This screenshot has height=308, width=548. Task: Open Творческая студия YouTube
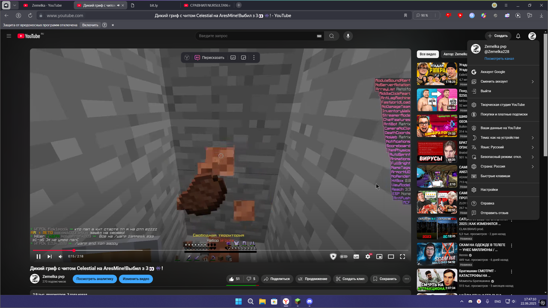click(503, 105)
